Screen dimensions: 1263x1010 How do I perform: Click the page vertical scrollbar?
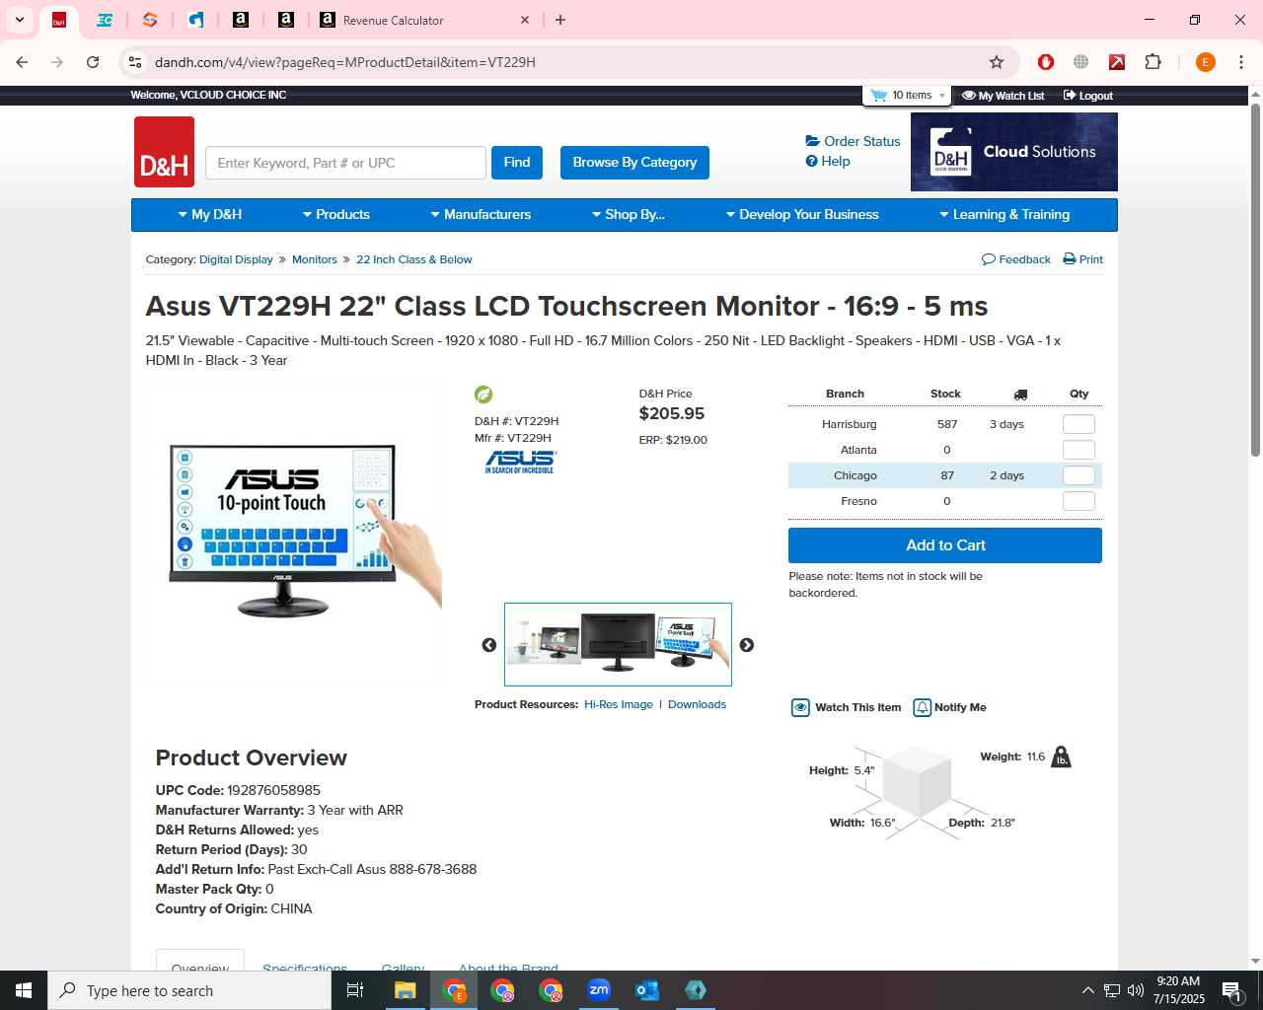[1255, 278]
